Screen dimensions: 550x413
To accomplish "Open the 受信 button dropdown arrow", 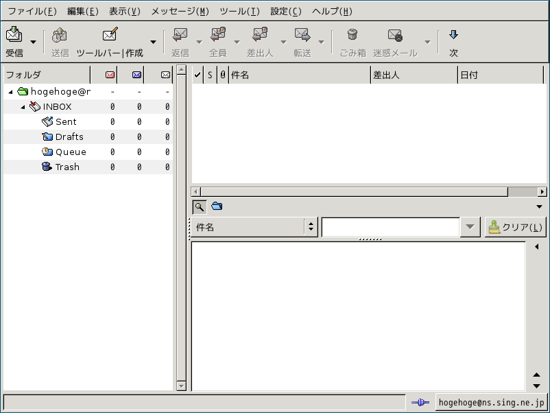I will (33, 43).
